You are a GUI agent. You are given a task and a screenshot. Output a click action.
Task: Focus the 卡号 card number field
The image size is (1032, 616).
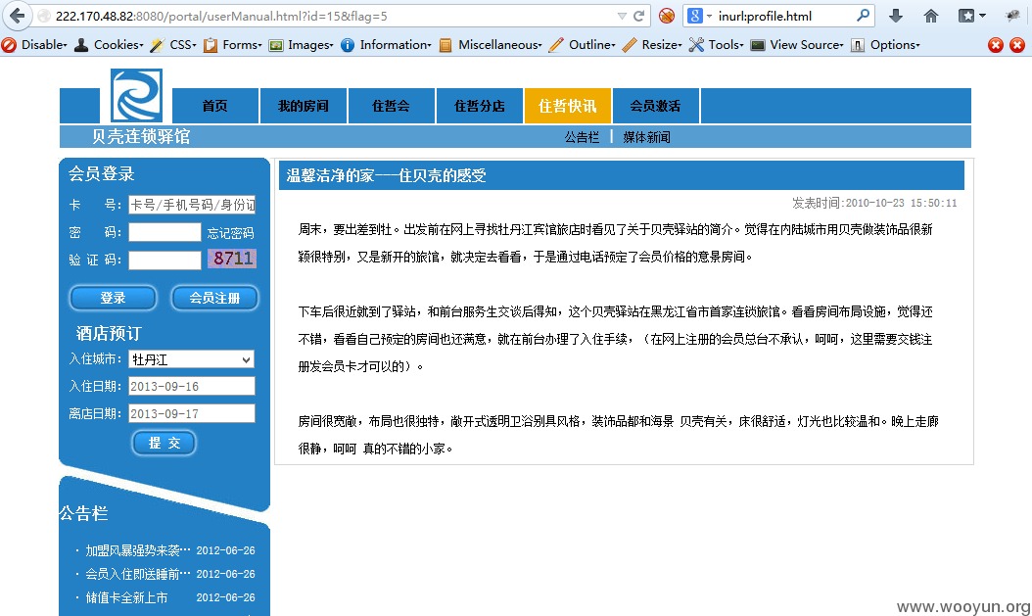[192, 205]
